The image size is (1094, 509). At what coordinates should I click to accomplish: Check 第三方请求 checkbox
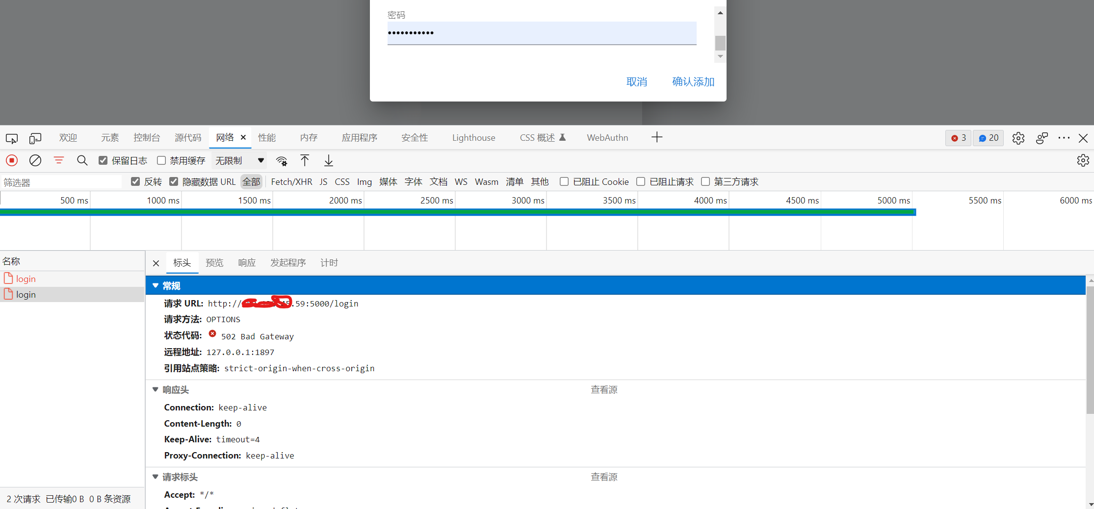click(705, 181)
